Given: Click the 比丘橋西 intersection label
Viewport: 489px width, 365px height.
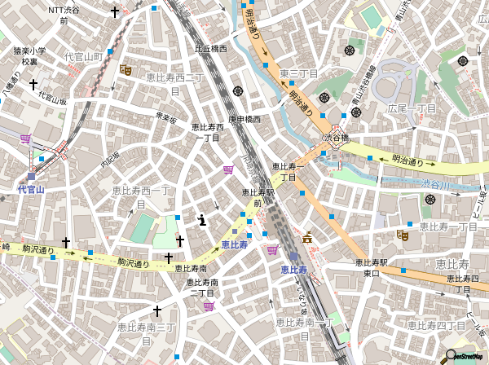Looking at the screenshot, I should 210,48.
